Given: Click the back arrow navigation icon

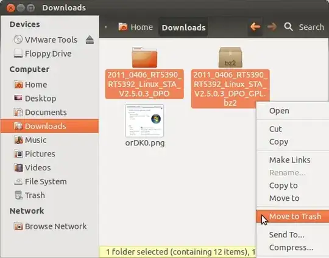Looking at the screenshot, I should pos(255,27).
